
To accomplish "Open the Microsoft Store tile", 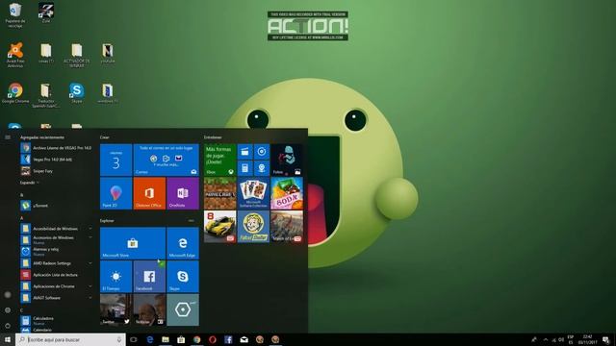I will point(133,243).
